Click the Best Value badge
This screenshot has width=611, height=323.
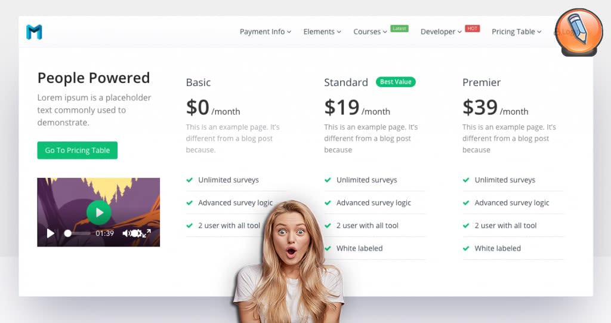click(x=396, y=82)
